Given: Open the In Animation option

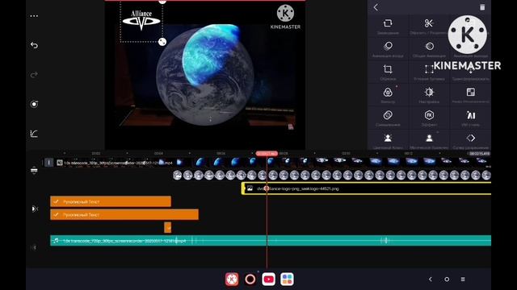Looking at the screenshot, I should point(388,49).
